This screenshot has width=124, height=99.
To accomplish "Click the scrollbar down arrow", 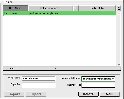I will [x=119, y=65].
